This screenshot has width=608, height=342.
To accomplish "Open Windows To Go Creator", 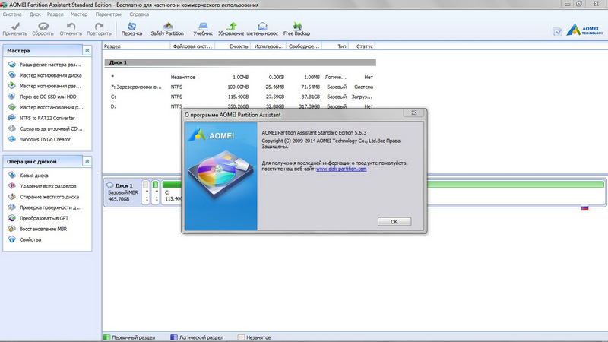I will (45, 139).
